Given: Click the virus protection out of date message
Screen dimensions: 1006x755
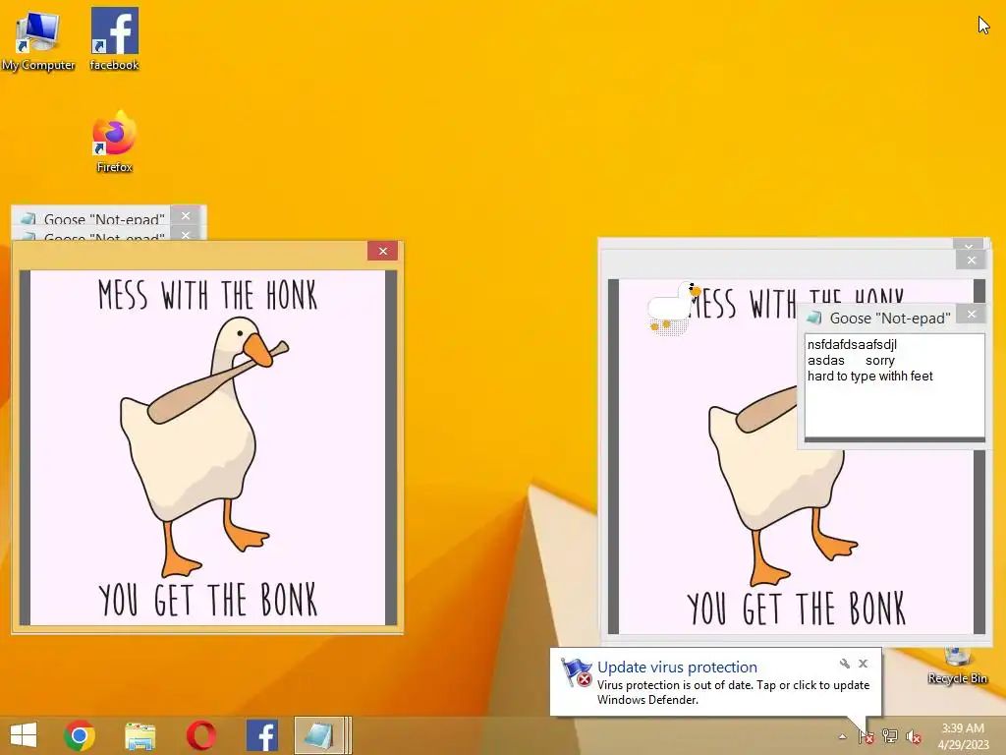Looking at the screenshot, I should tap(733, 692).
